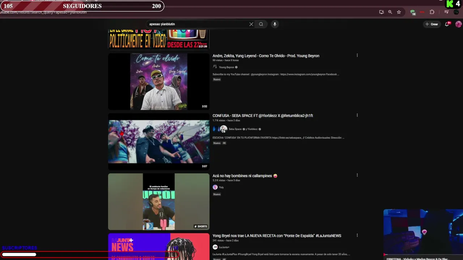Click the green Kick logo counter
Viewport: 463px width, 260px height.
pos(453,4)
